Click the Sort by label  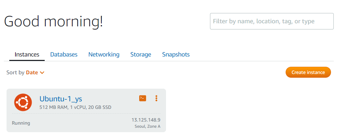click(15, 73)
